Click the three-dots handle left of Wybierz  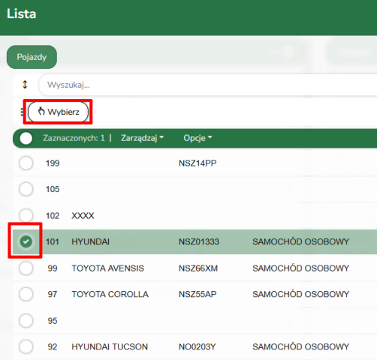pyautogui.click(x=22, y=112)
